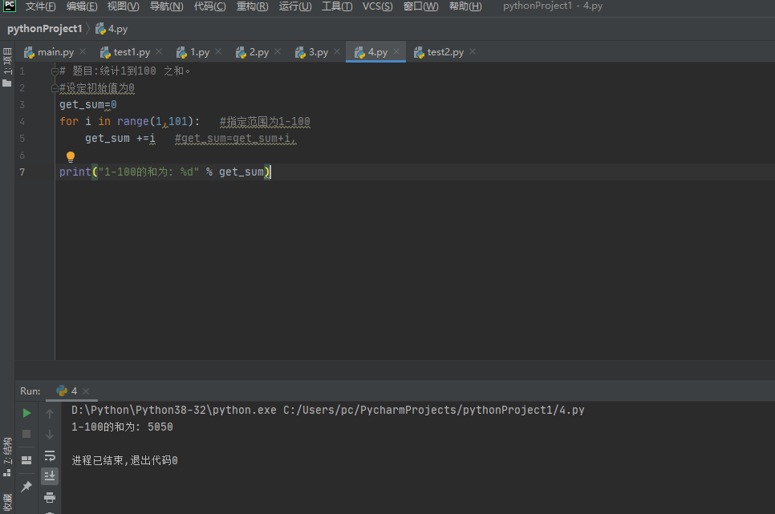Click pythonProject1 in the breadcrumb bar
The image size is (775, 514).
click(x=44, y=29)
